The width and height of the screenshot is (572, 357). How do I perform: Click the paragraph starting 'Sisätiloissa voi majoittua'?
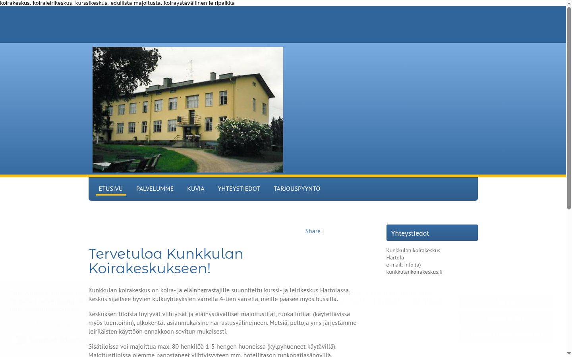(x=213, y=351)
